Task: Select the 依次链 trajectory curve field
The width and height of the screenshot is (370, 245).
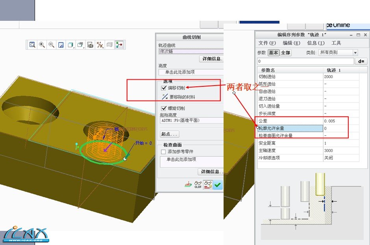Action: coord(191,51)
